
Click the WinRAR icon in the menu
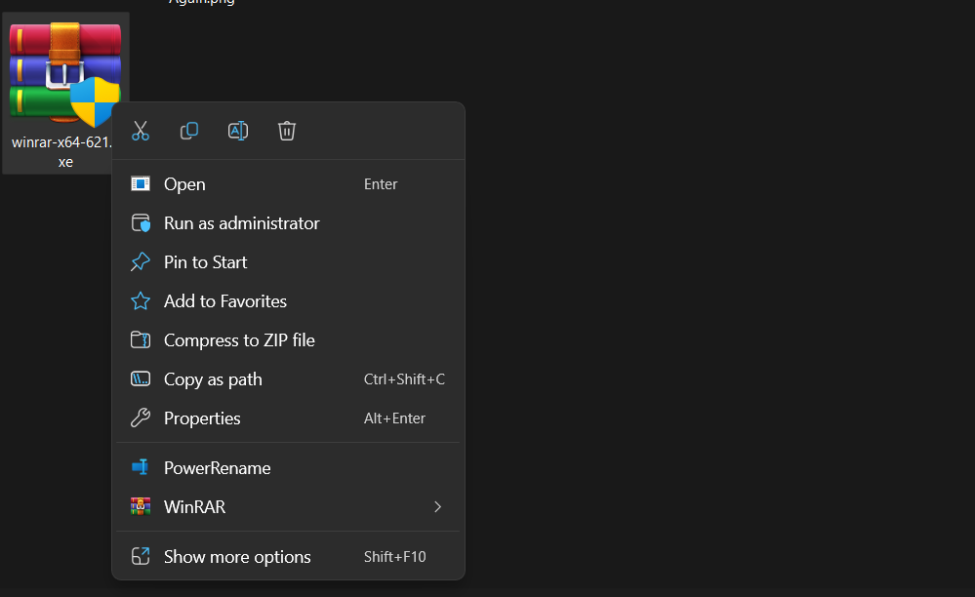pos(140,506)
